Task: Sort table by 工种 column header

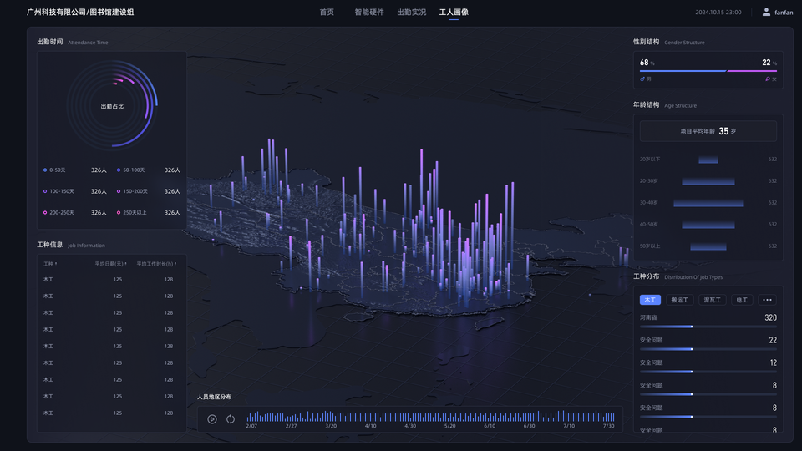Action: point(50,264)
